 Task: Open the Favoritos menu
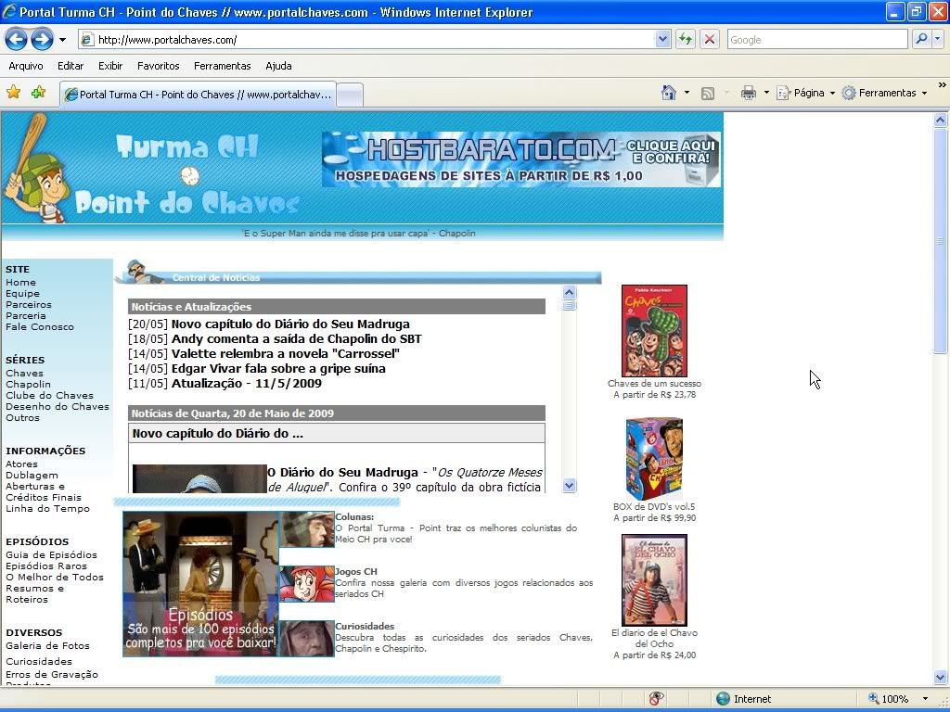(158, 66)
